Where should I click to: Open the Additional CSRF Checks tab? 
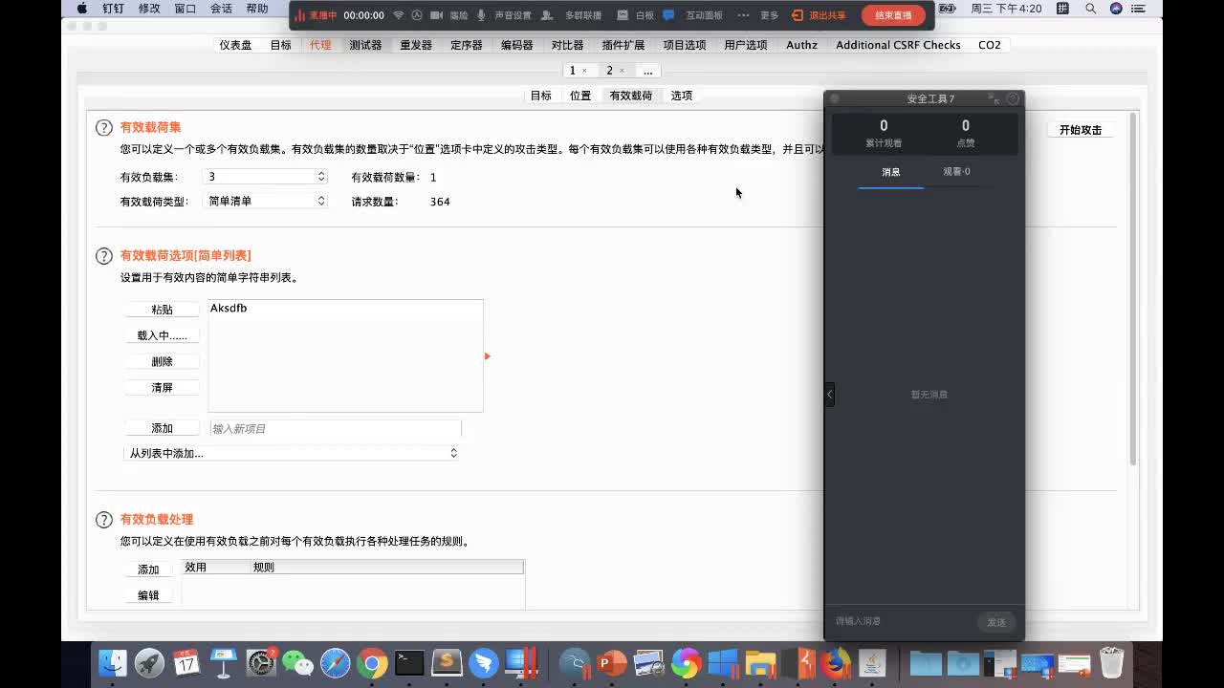898,45
